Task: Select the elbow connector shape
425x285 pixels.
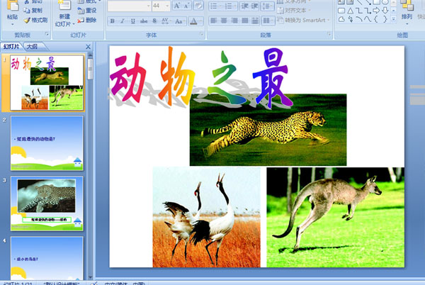Action: (359, 11)
